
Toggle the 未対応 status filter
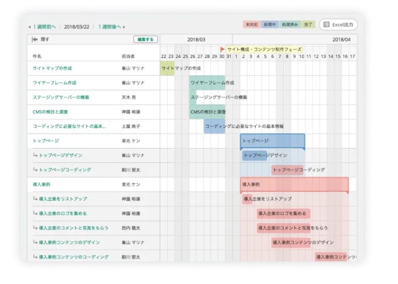pos(251,25)
